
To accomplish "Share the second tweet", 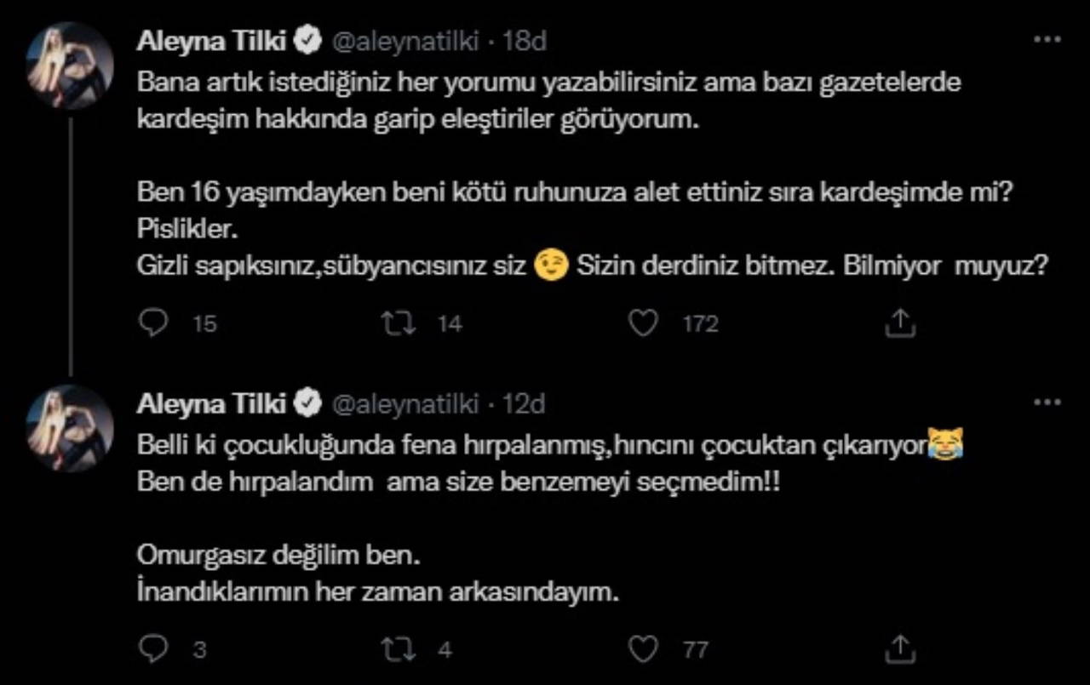I will (x=900, y=650).
